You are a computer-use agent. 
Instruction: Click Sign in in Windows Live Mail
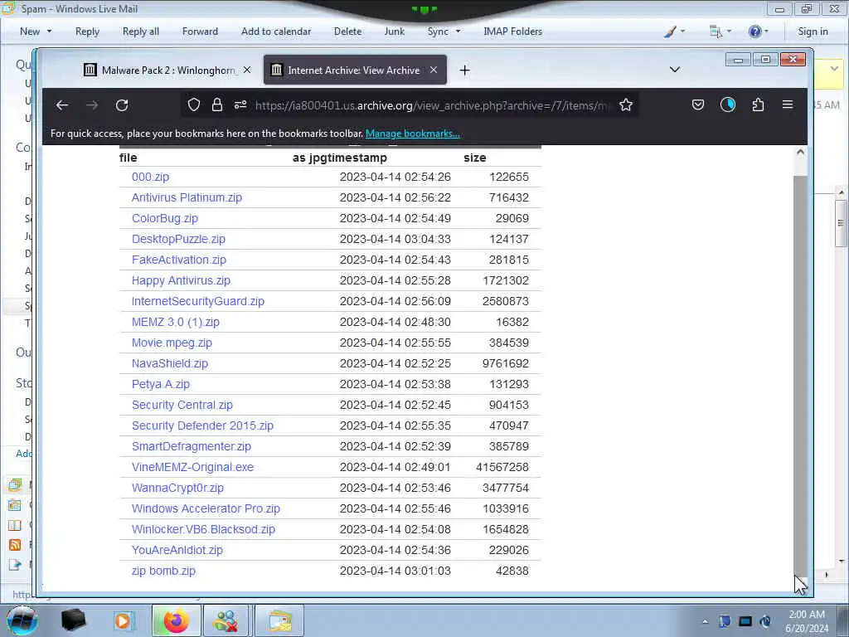[x=813, y=32]
